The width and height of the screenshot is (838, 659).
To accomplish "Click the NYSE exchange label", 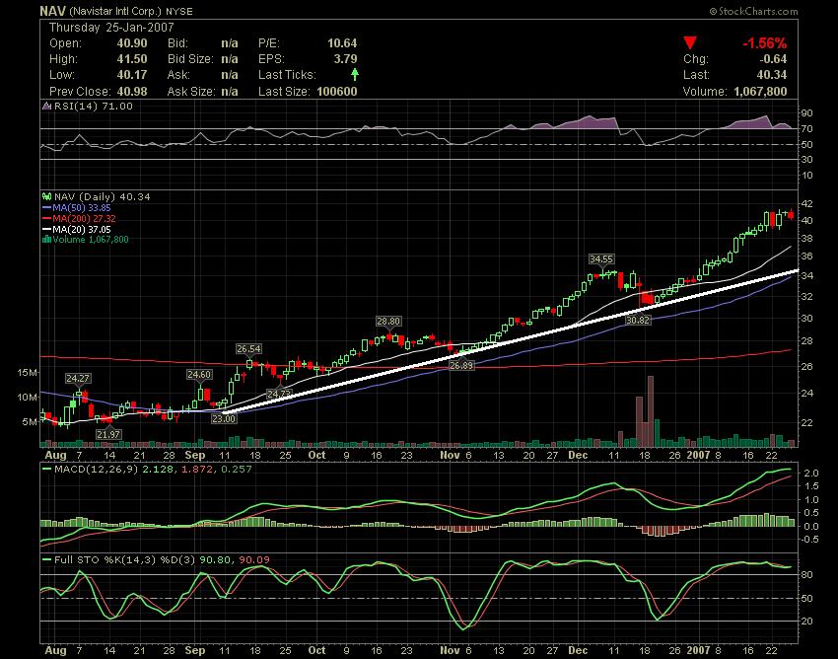I will [x=179, y=11].
